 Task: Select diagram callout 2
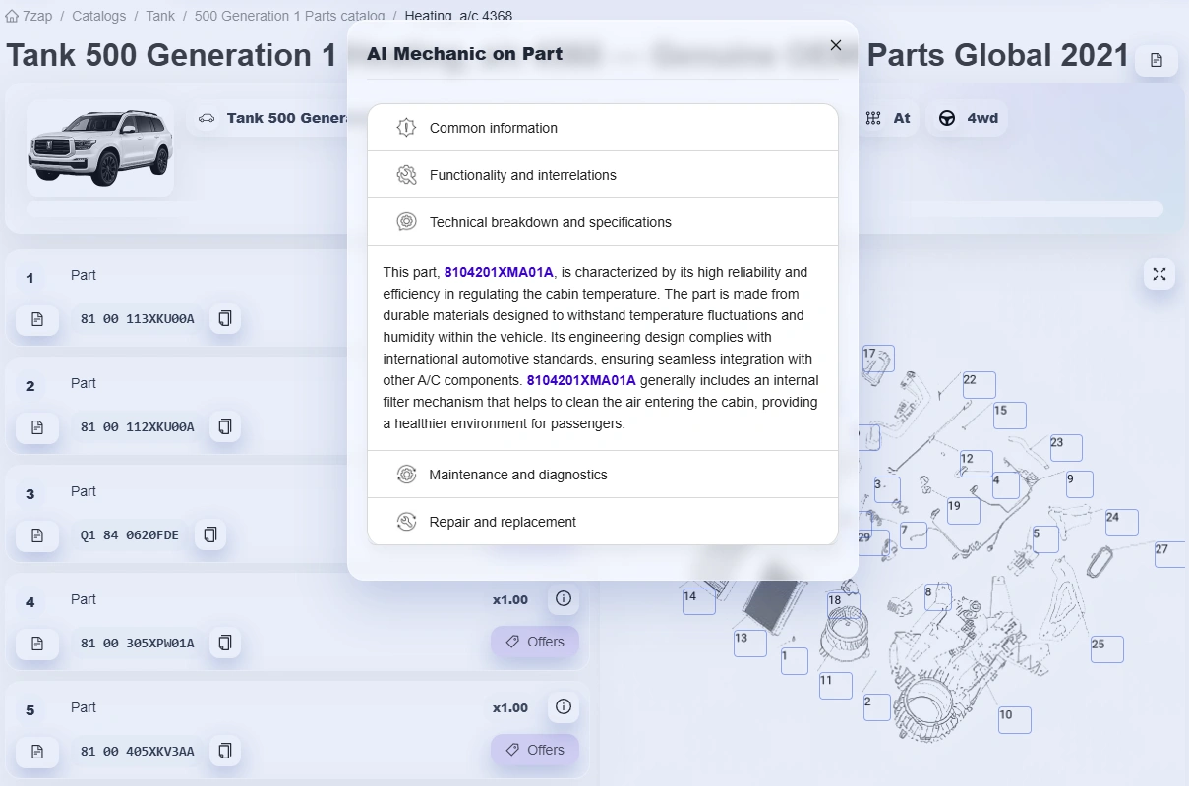(x=876, y=707)
